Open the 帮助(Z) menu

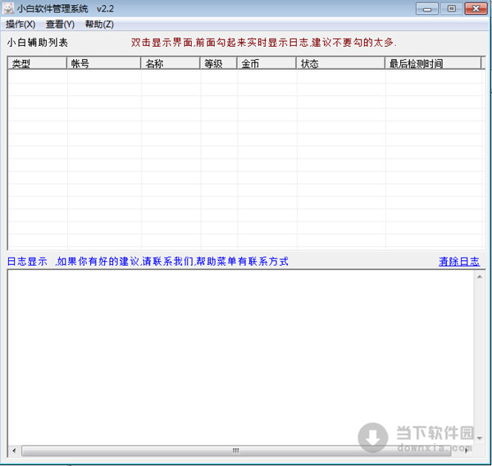[x=99, y=25]
